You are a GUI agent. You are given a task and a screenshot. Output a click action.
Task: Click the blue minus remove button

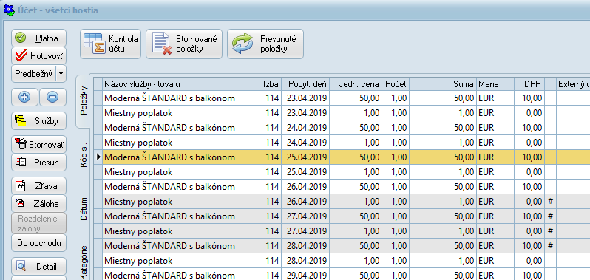pos(52,98)
